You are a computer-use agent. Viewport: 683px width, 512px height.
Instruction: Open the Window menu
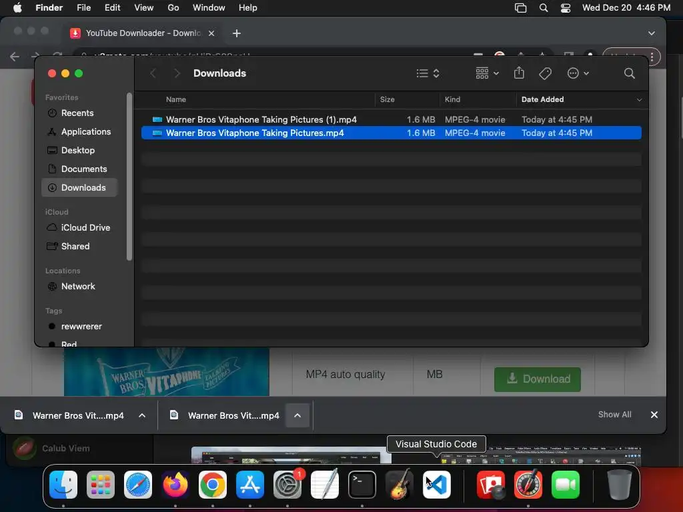[x=209, y=8]
